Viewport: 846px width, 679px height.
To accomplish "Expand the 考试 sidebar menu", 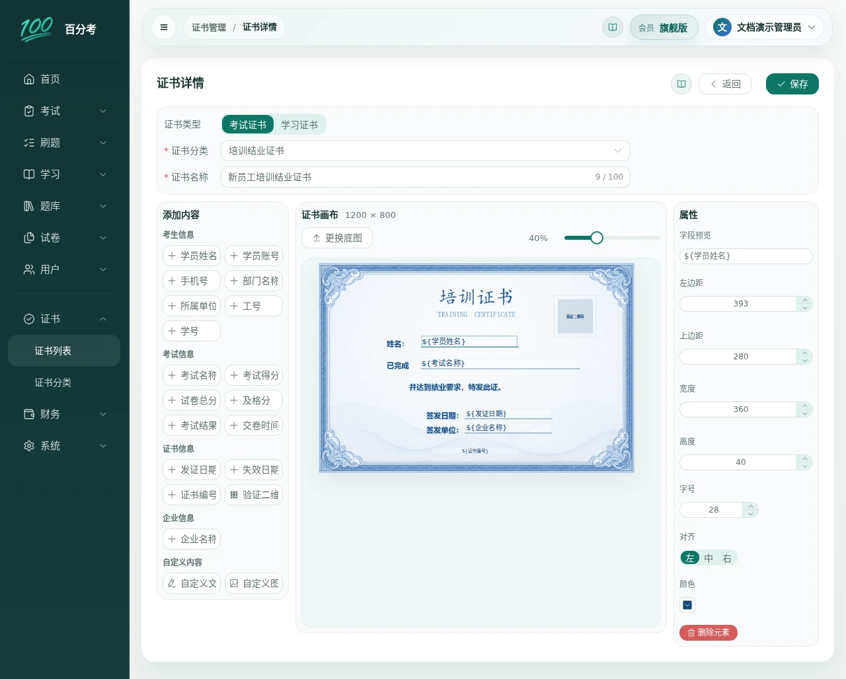I will tap(65, 111).
